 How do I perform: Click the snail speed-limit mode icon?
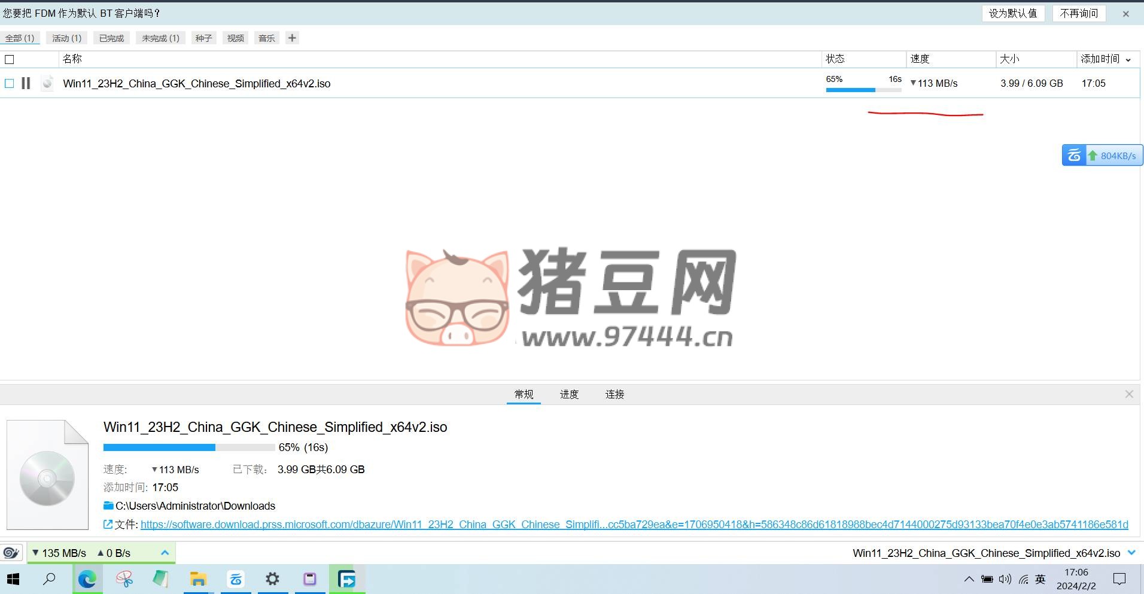click(x=11, y=553)
